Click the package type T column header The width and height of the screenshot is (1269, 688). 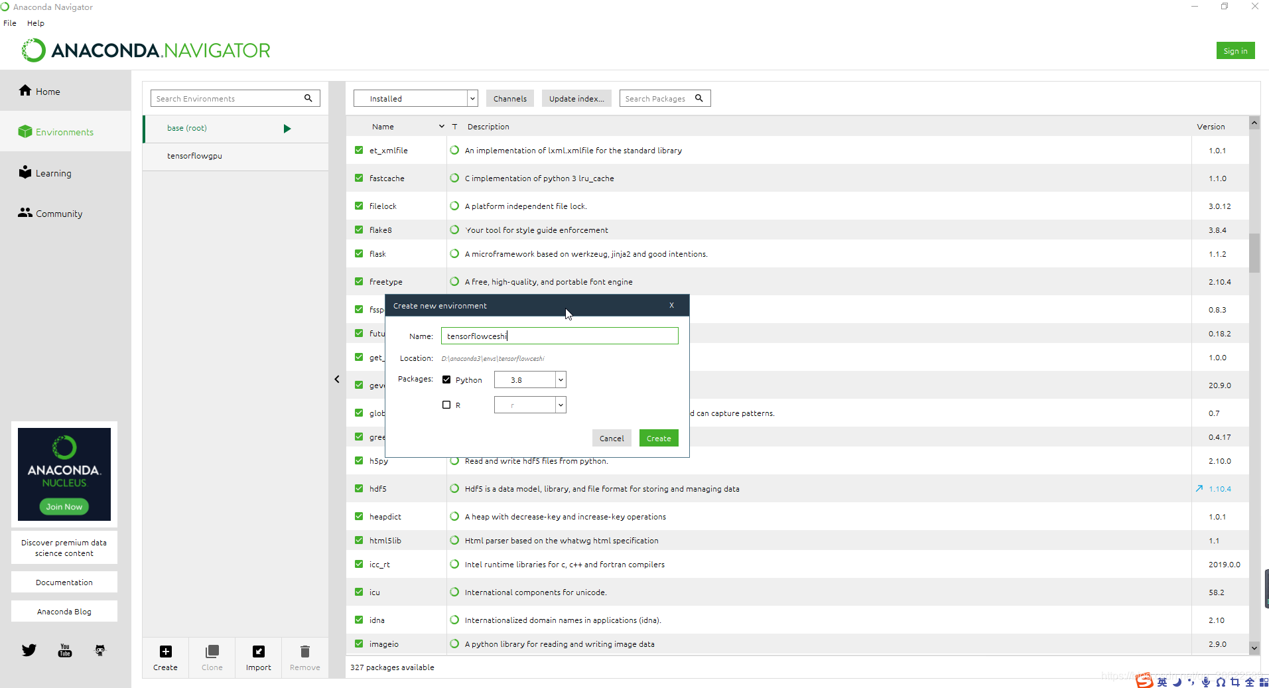click(x=454, y=127)
